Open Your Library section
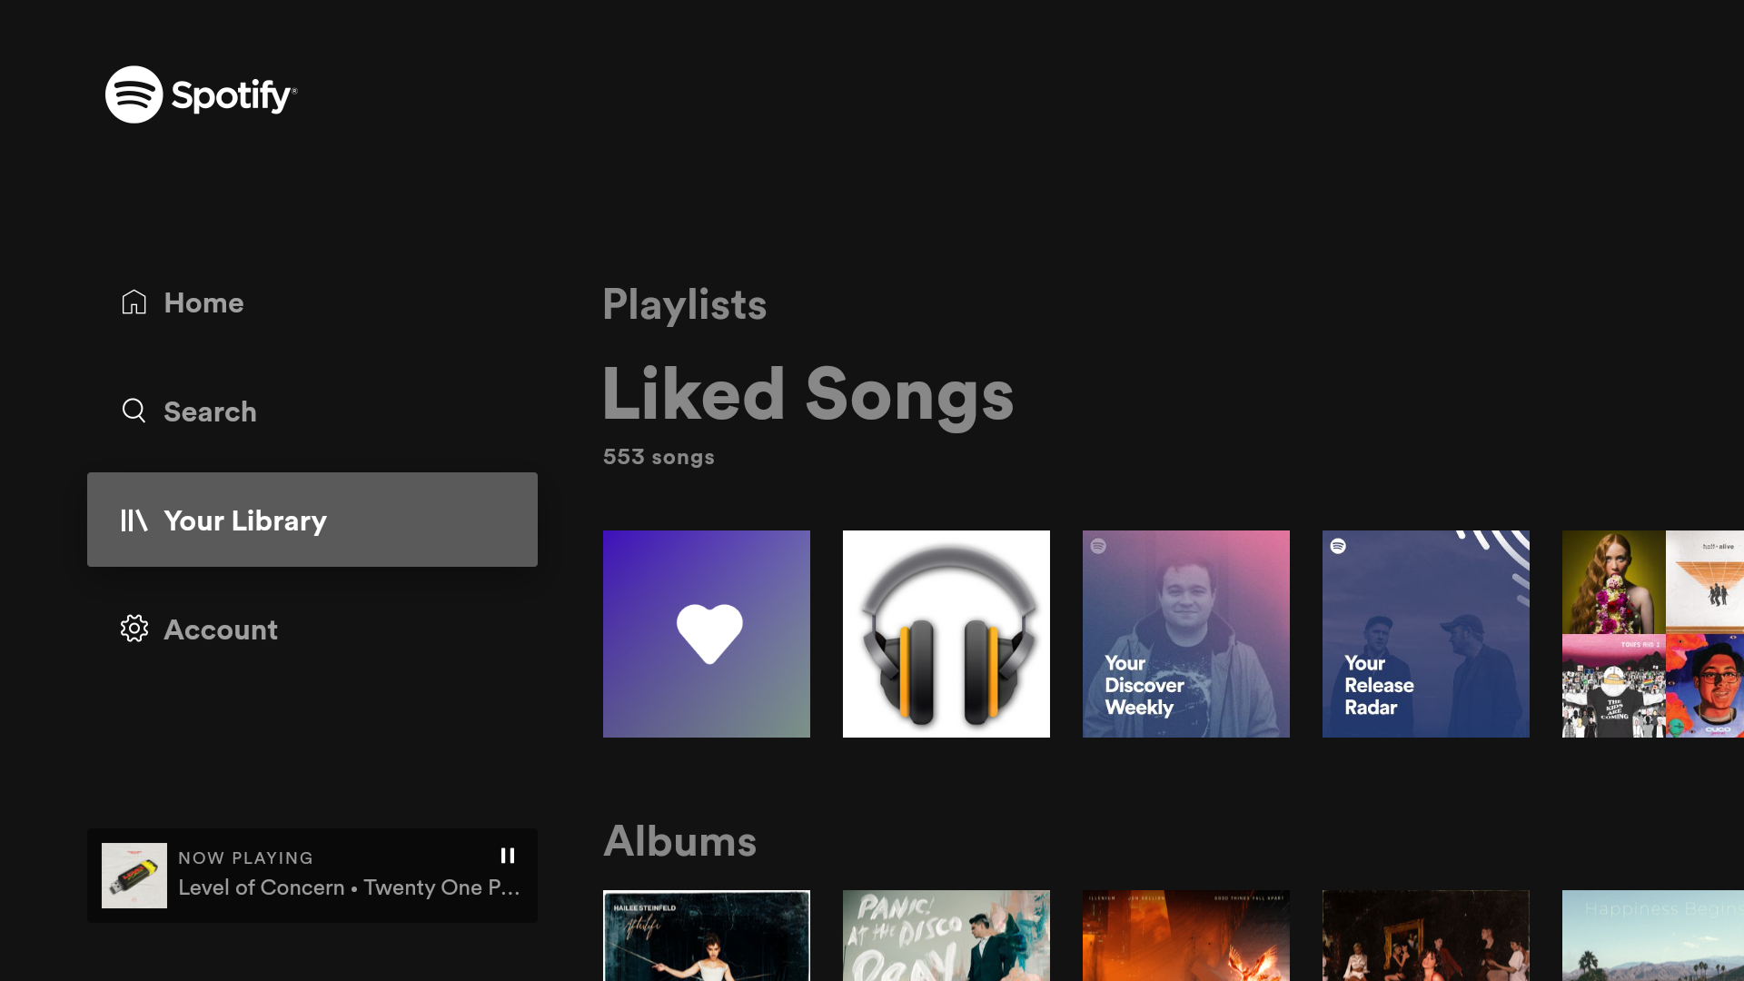The width and height of the screenshot is (1744, 981). coord(312,519)
